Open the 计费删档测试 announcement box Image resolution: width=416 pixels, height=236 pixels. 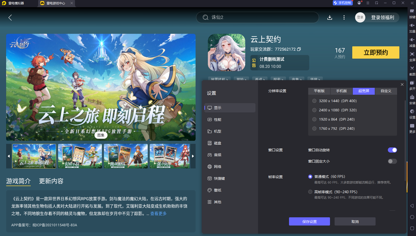click(280, 63)
